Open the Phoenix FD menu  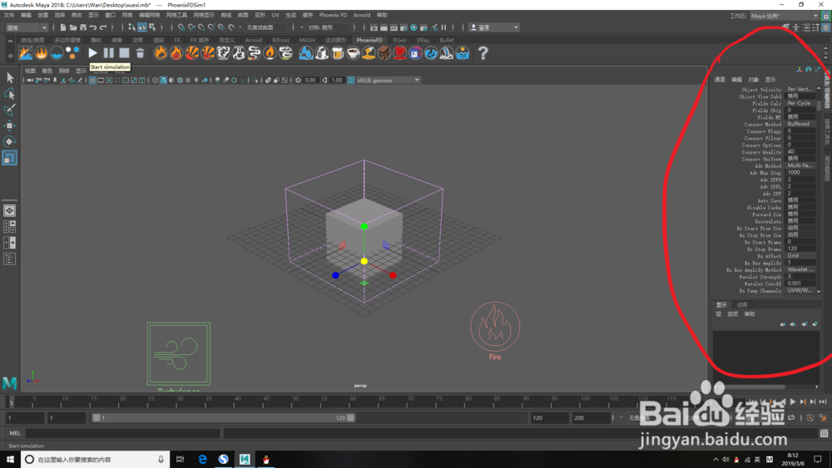[333, 15]
